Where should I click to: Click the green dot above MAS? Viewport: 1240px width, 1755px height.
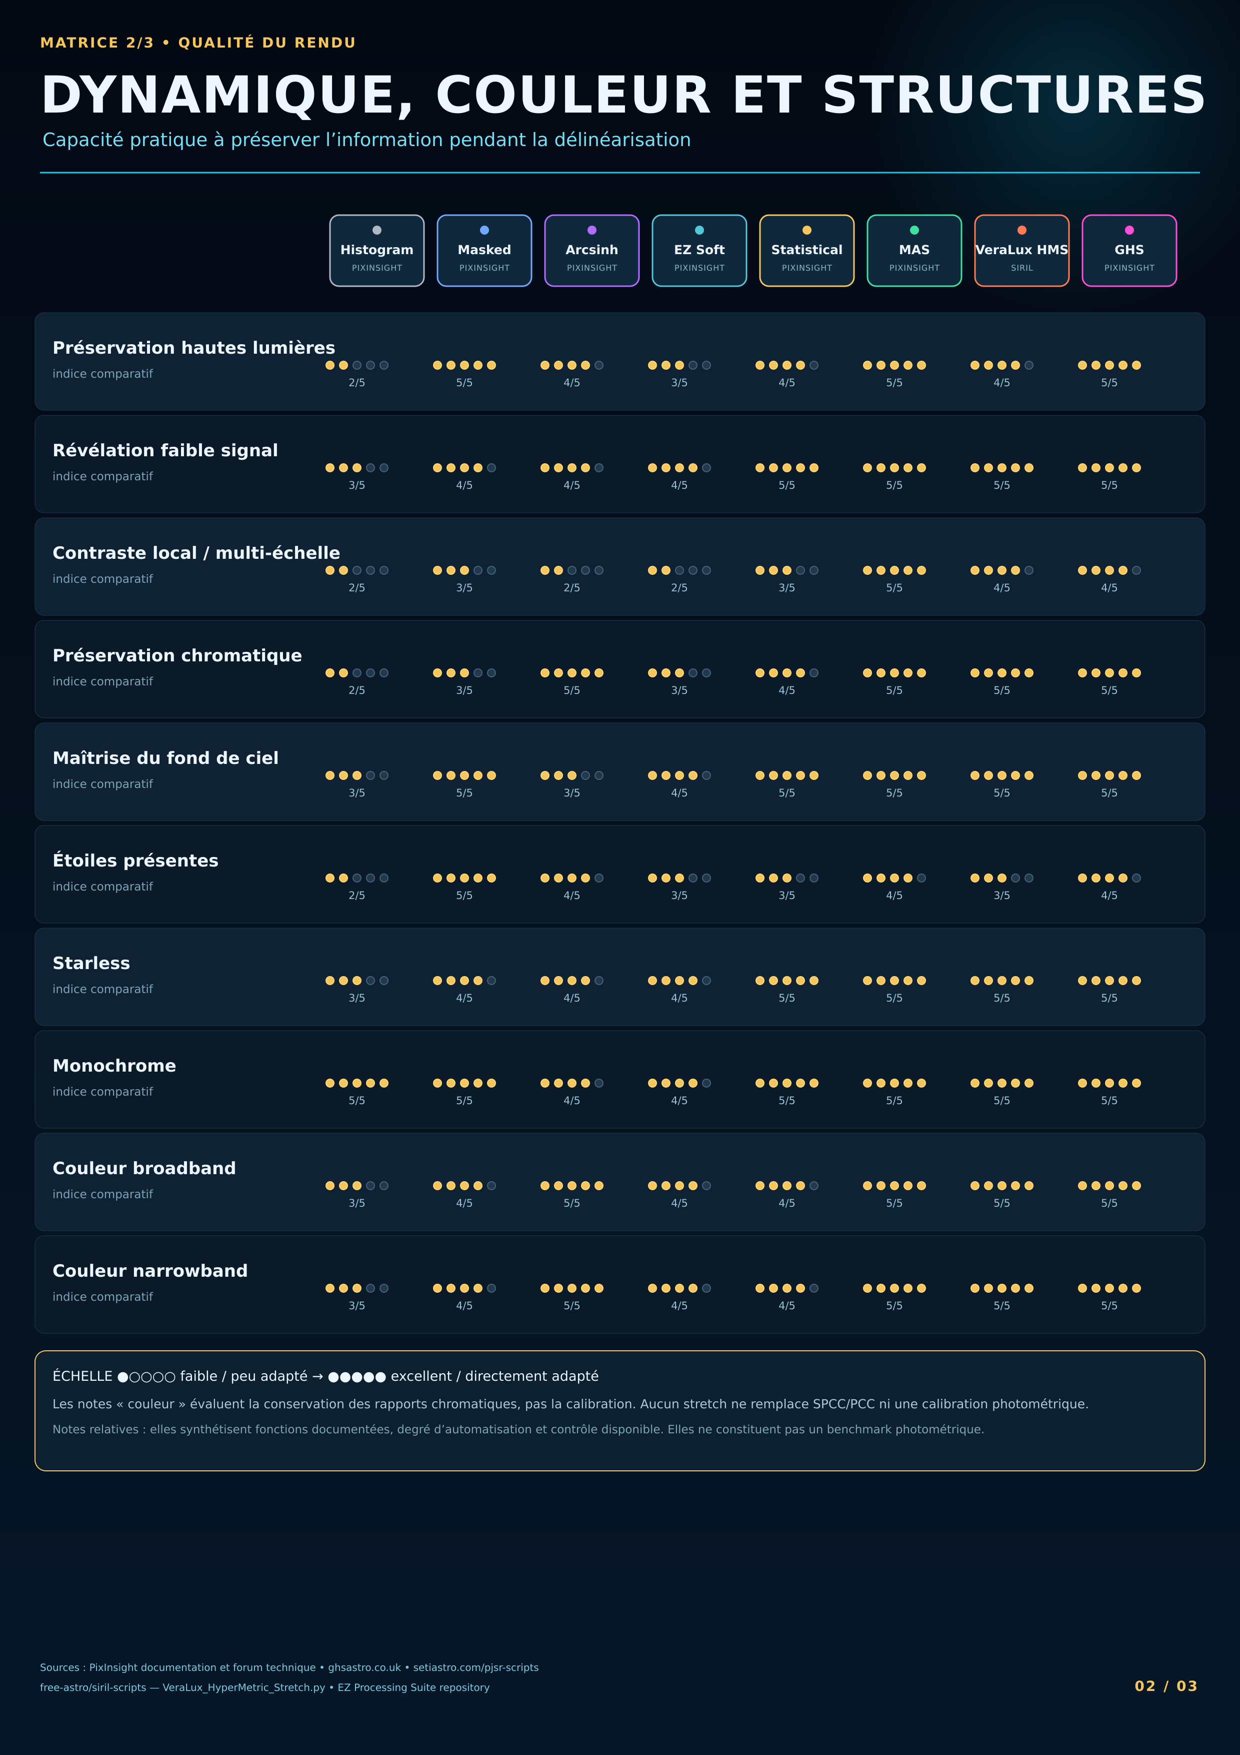[914, 230]
